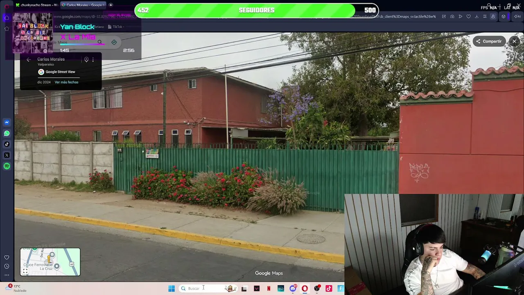Open TikTok in the browser sidebar
Viewport: 524px width, 295px height.
(7, 144)
